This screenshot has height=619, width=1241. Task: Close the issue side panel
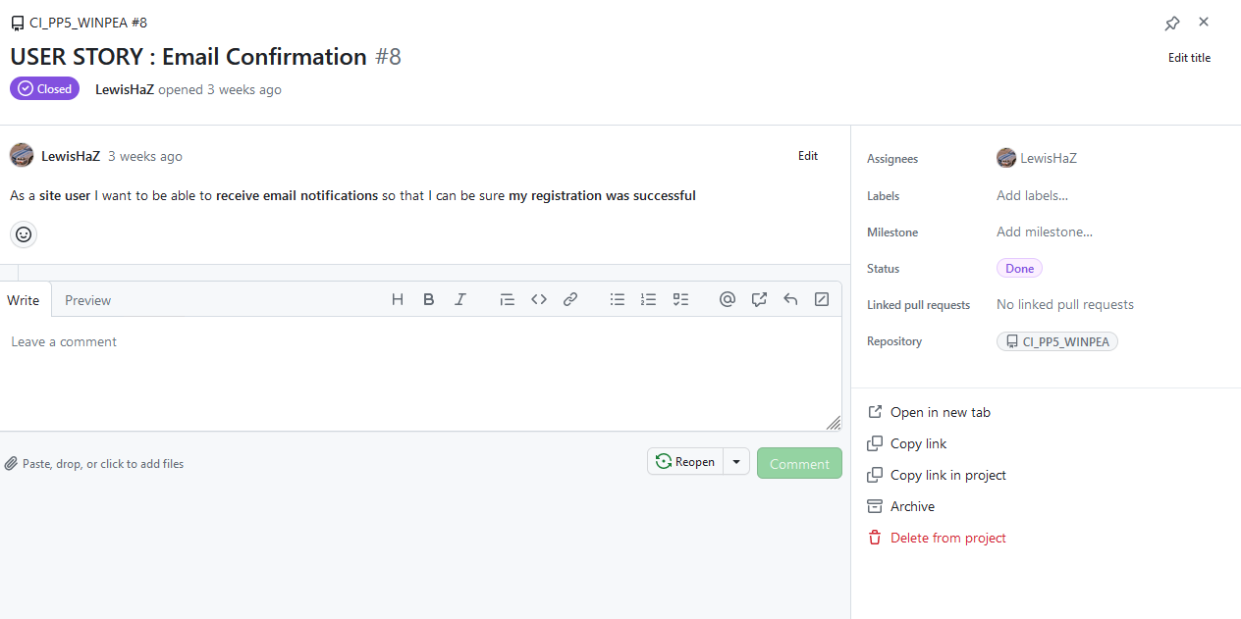point(1204,22)
